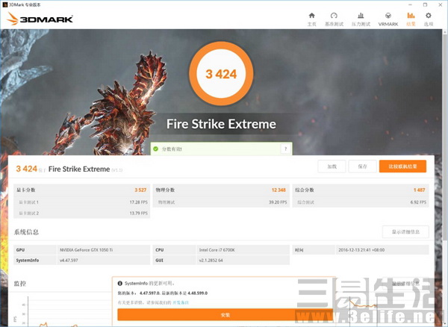Click the orange install update button
This screenshot has width=448, height=327.
tap(225, 315)
